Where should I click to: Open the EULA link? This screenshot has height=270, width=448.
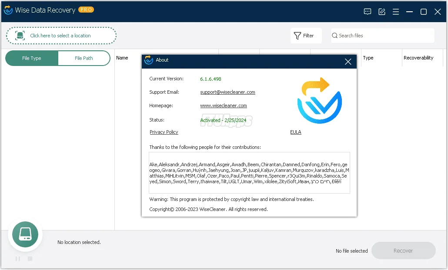pyautogui.click(x=296, y=132)
